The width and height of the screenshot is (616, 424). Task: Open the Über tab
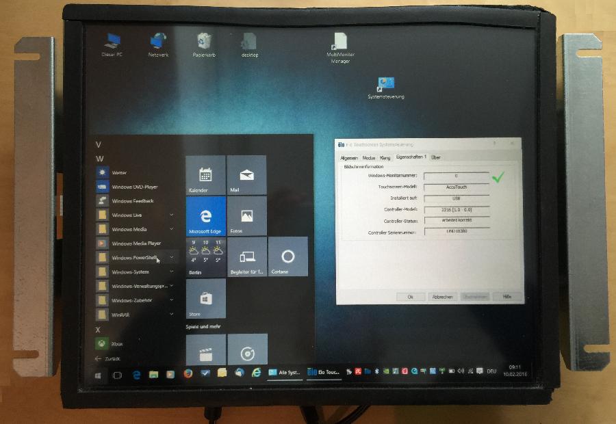(435, 156)
